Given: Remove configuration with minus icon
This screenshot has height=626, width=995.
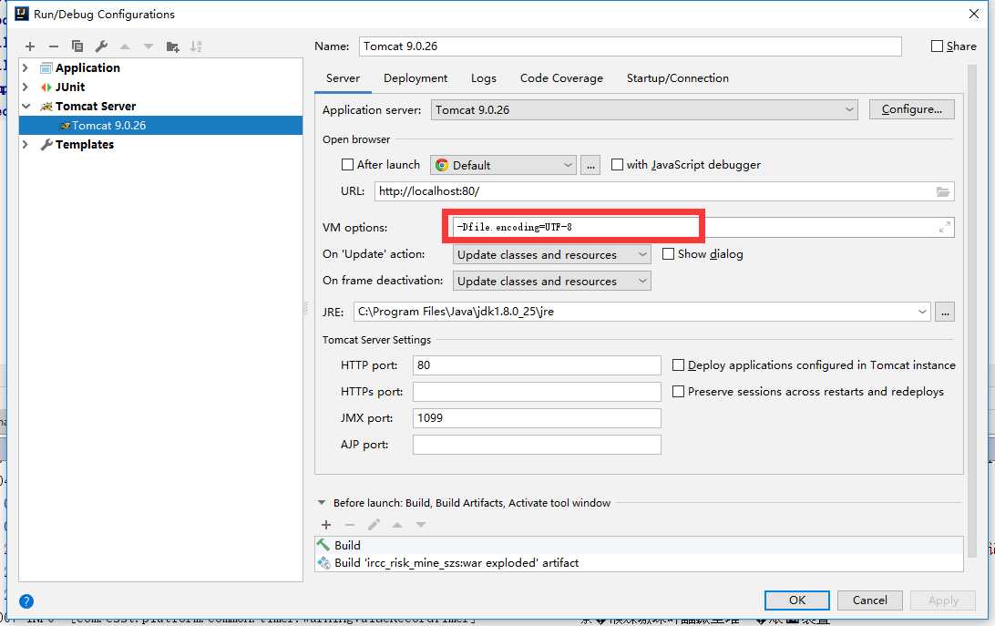Looking at the screenshot, I should (53, 46).
